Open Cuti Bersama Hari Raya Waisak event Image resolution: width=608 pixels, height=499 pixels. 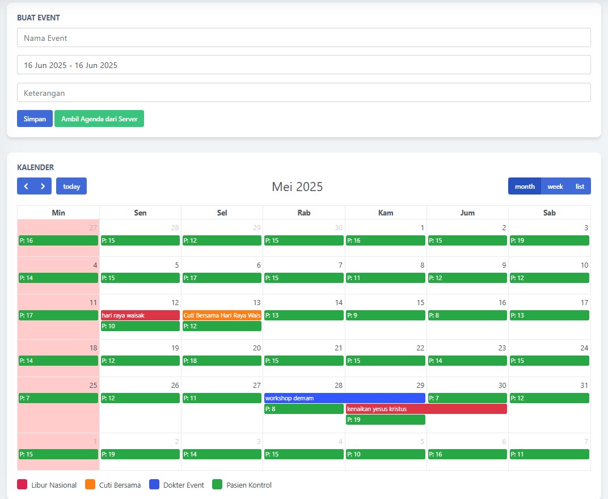tap(222, 315)
